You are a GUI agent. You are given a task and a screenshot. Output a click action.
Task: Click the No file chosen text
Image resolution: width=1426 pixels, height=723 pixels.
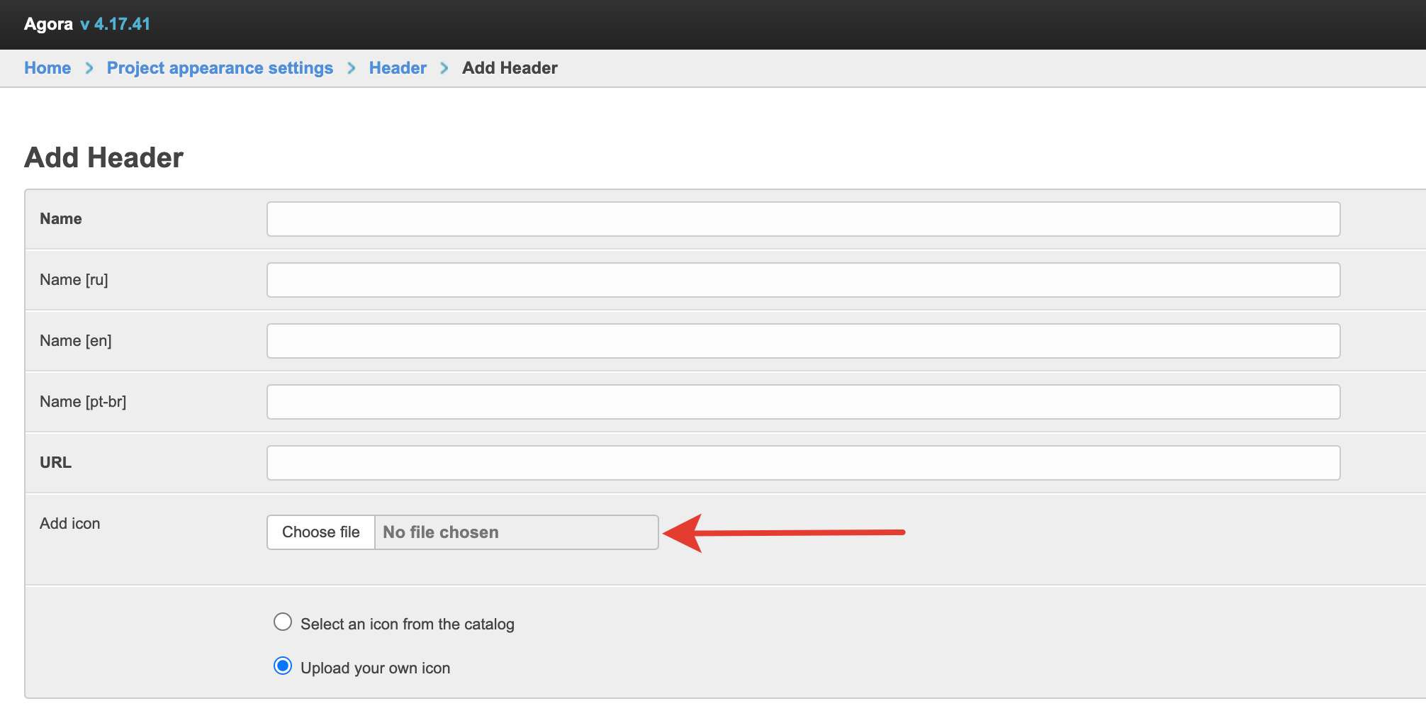pos(441,532)
